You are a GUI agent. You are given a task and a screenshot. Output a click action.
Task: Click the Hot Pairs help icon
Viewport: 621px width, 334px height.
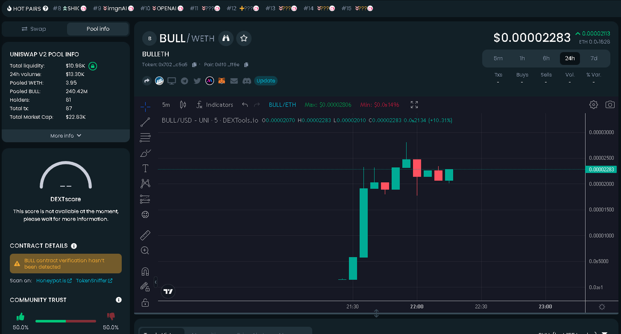[x=46, y=9]
